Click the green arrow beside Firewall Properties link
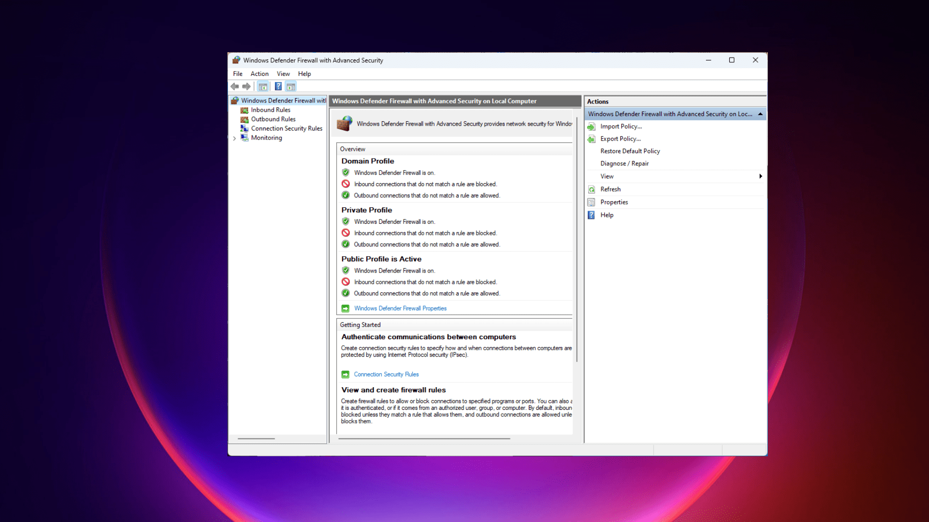This screenshot has height=522, width=929. pos(345,308)
